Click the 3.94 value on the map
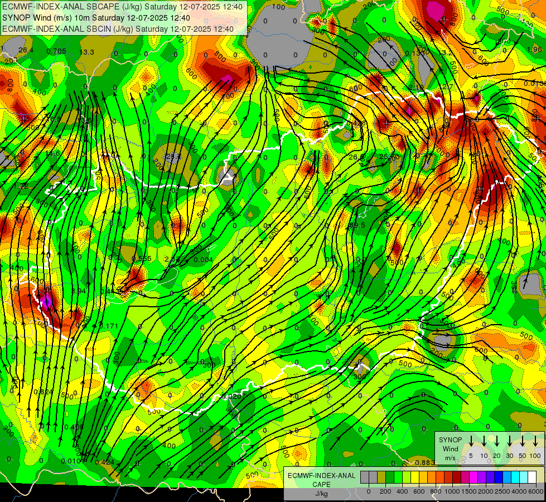 click(x=78, y=291)
